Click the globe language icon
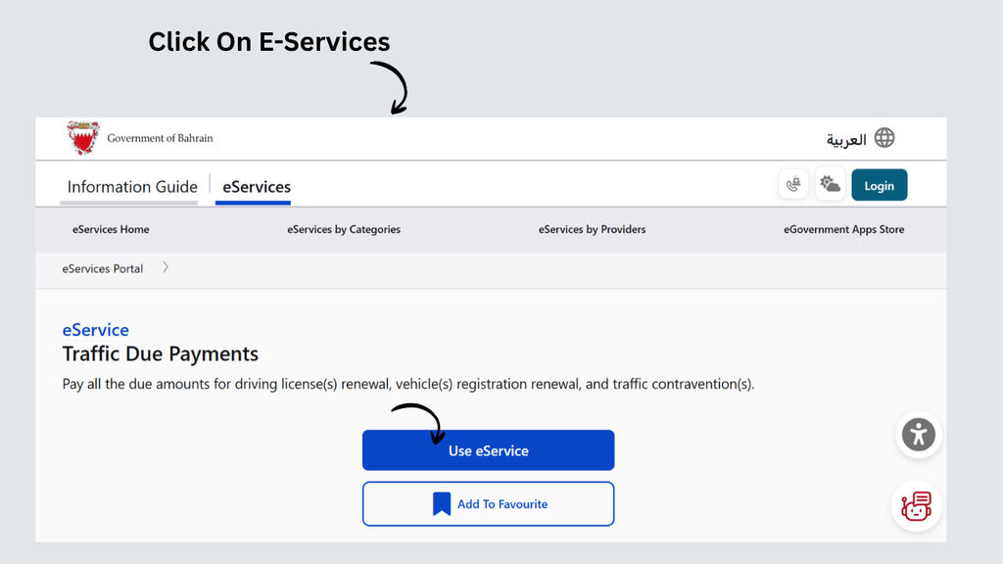The image size is (1003, 564). (x=884, y=137)
